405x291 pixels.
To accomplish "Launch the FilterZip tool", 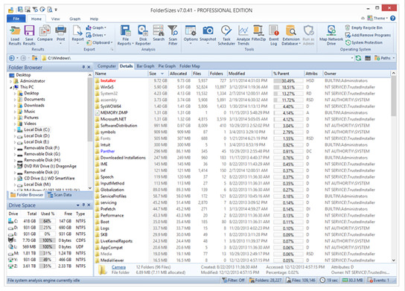I will tap(258, 33).
